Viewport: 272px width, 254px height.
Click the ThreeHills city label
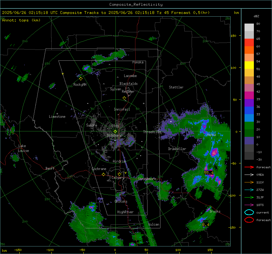click(152, 132)
